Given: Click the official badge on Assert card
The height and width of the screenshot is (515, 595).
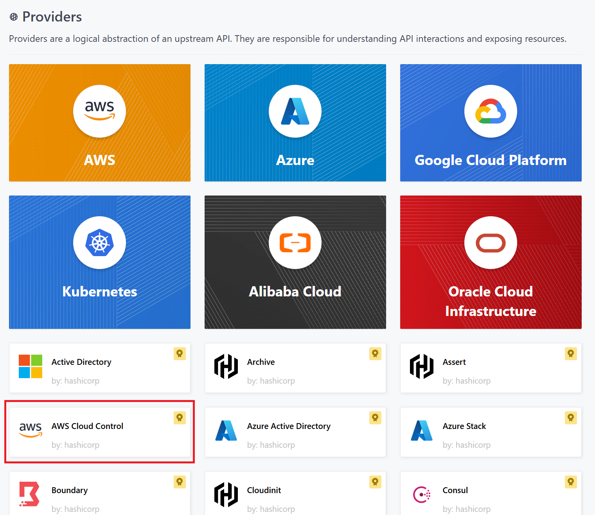Looking at the screenshot, I should tap(571, 354).
